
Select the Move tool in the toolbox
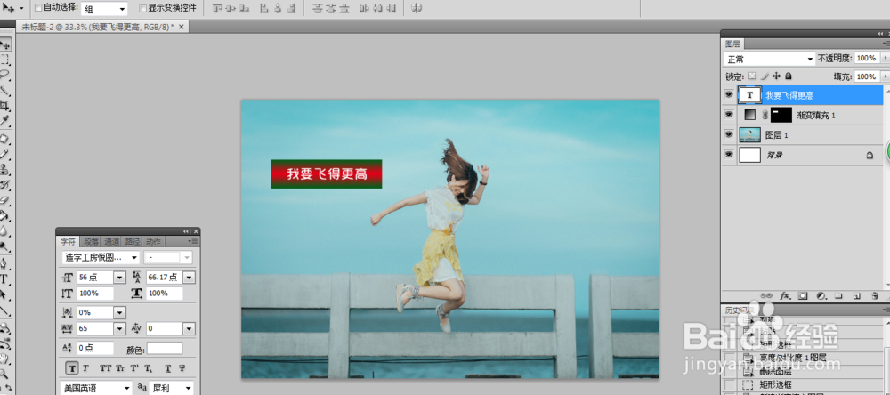5,44
